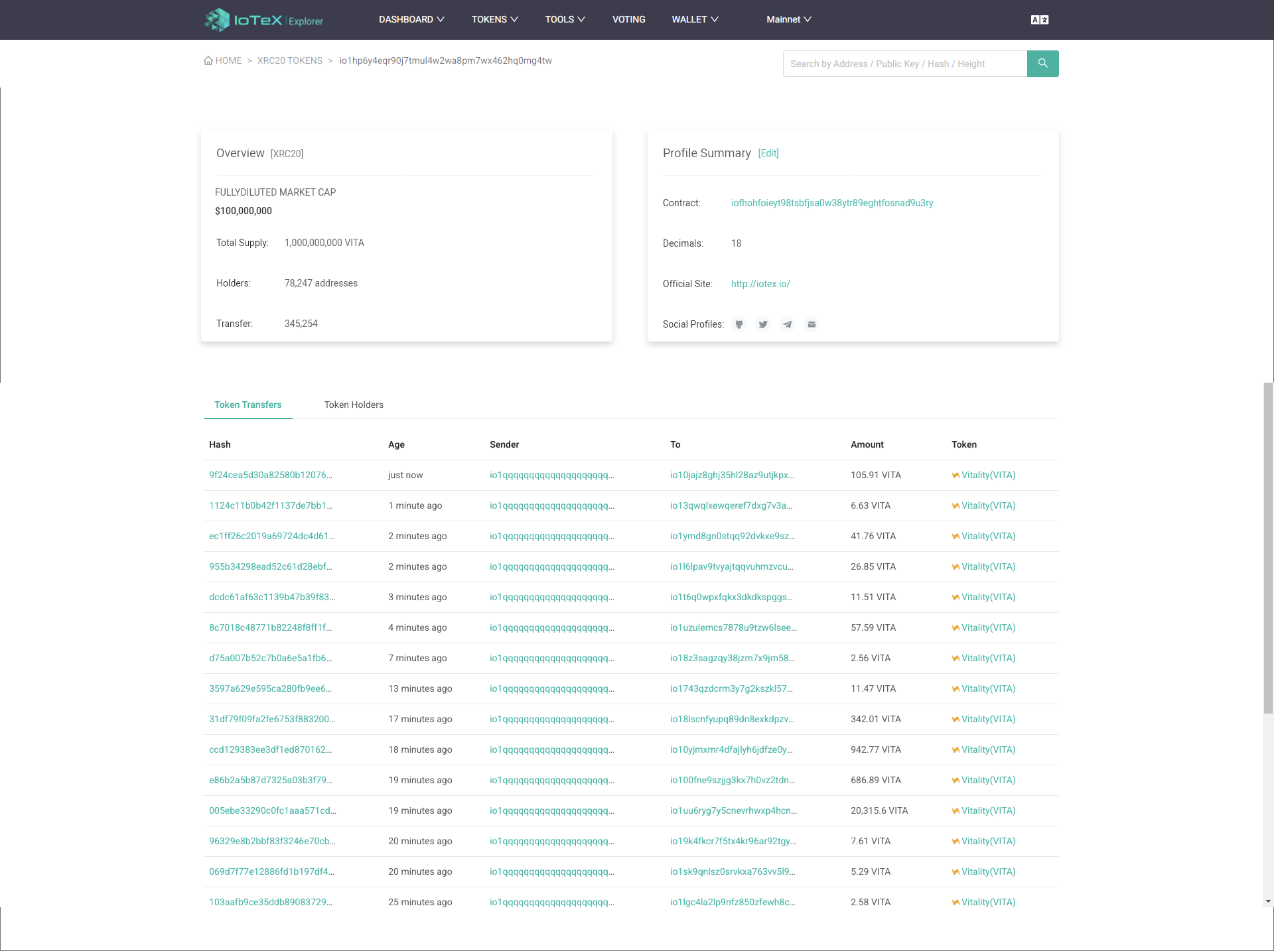This screenshot has height=951, width=1274.
Task: Click the search magnifier button
Action: click(x=1042, y=63)
